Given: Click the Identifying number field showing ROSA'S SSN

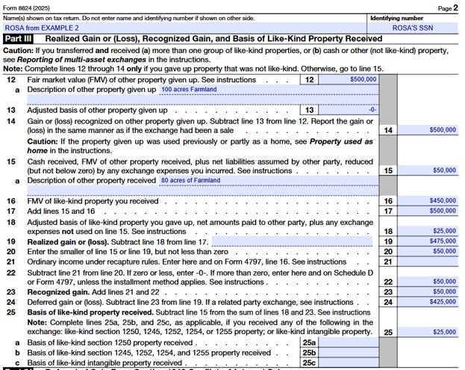Looking at the screenshot, I should tap(413, 28).
